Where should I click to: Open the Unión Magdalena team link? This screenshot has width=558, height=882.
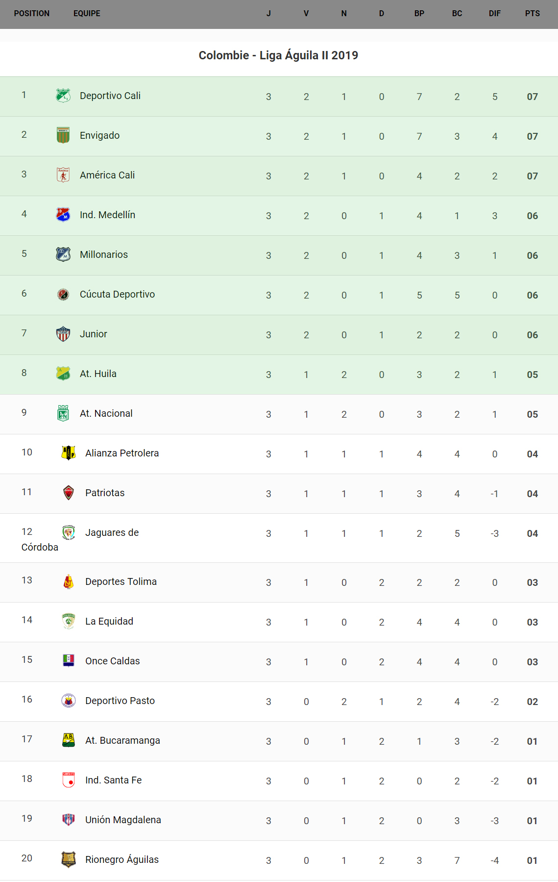pyautogui.click(x=123, y=820)
